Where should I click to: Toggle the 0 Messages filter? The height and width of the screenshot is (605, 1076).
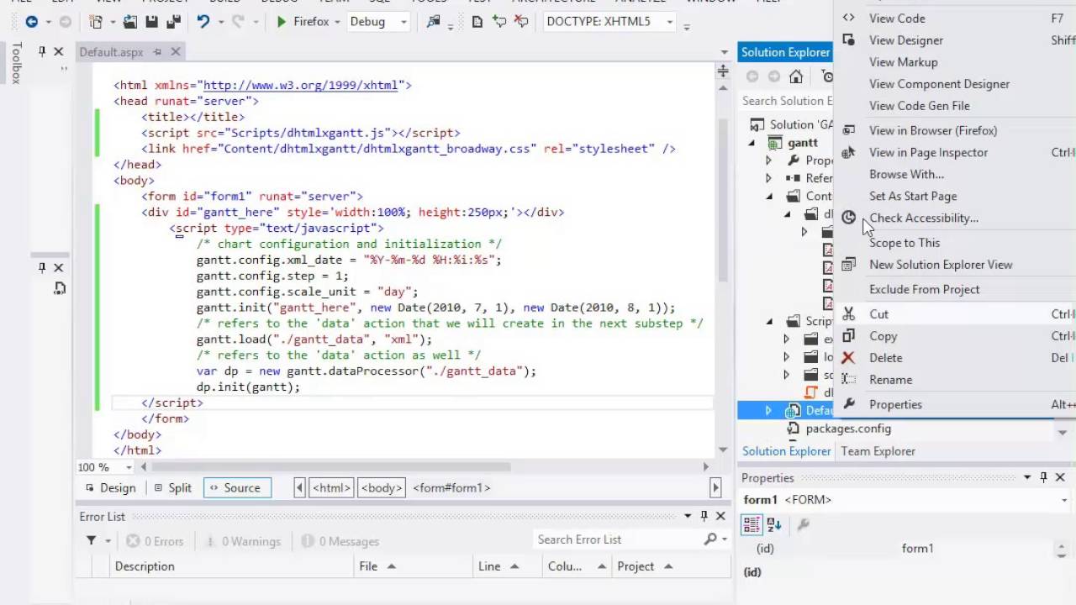[340, 541]
